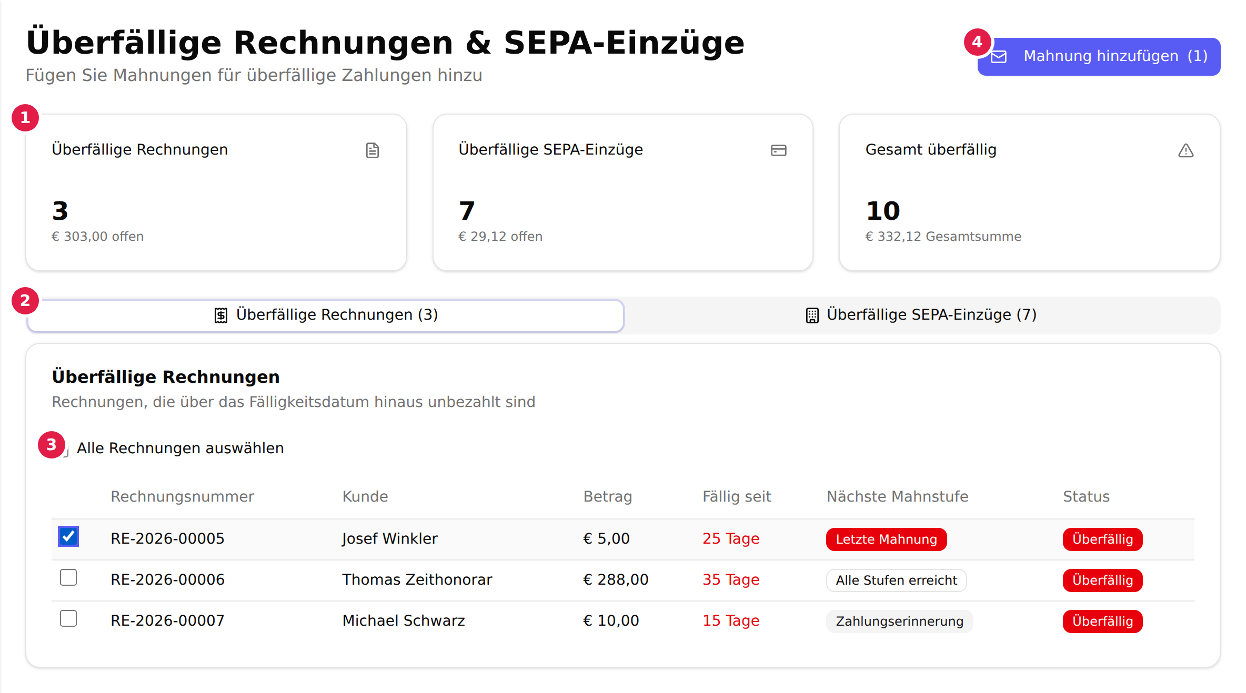This screenshot has height=693, width=1246.
Task: Click Überfällig status for Thomas Zeithonorar
Action: click(1102, 580)
